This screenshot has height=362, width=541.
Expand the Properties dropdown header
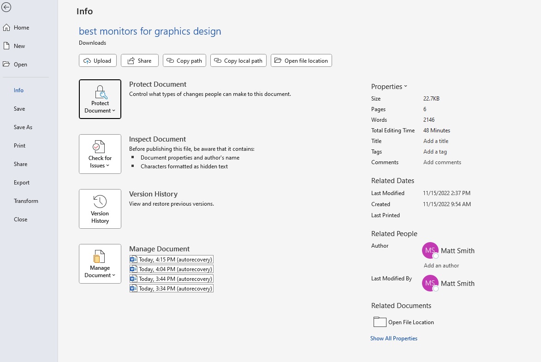tap(389, 86)
